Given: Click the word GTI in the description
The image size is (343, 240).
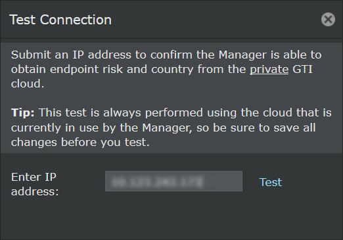Looking at the screenshot, I should [302, 69].
